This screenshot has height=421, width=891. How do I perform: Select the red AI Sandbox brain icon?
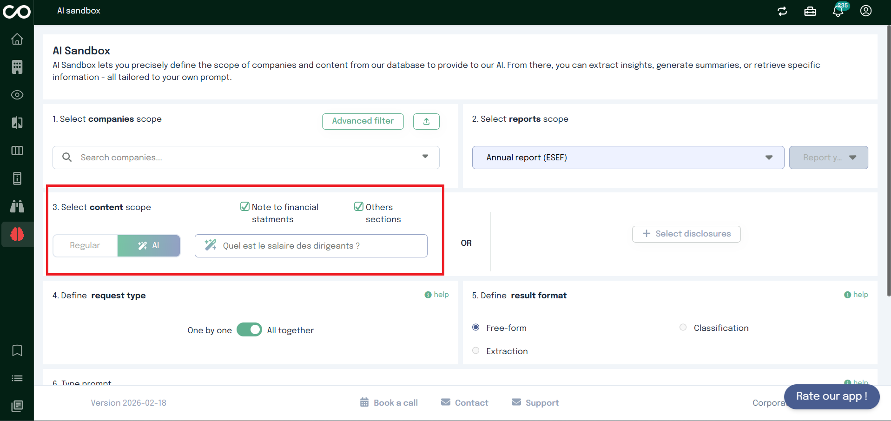point(17,234)
